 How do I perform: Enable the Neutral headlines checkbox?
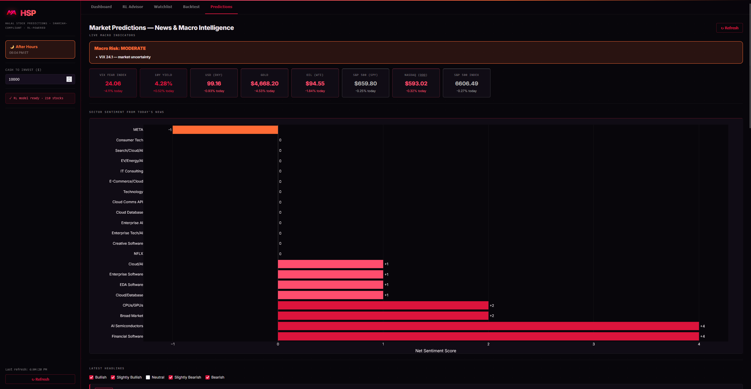pyautogui.click(x=148, y=377)
